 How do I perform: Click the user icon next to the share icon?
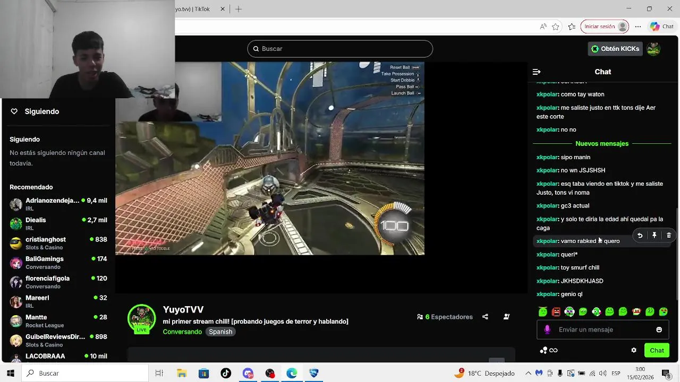[506, 317]
